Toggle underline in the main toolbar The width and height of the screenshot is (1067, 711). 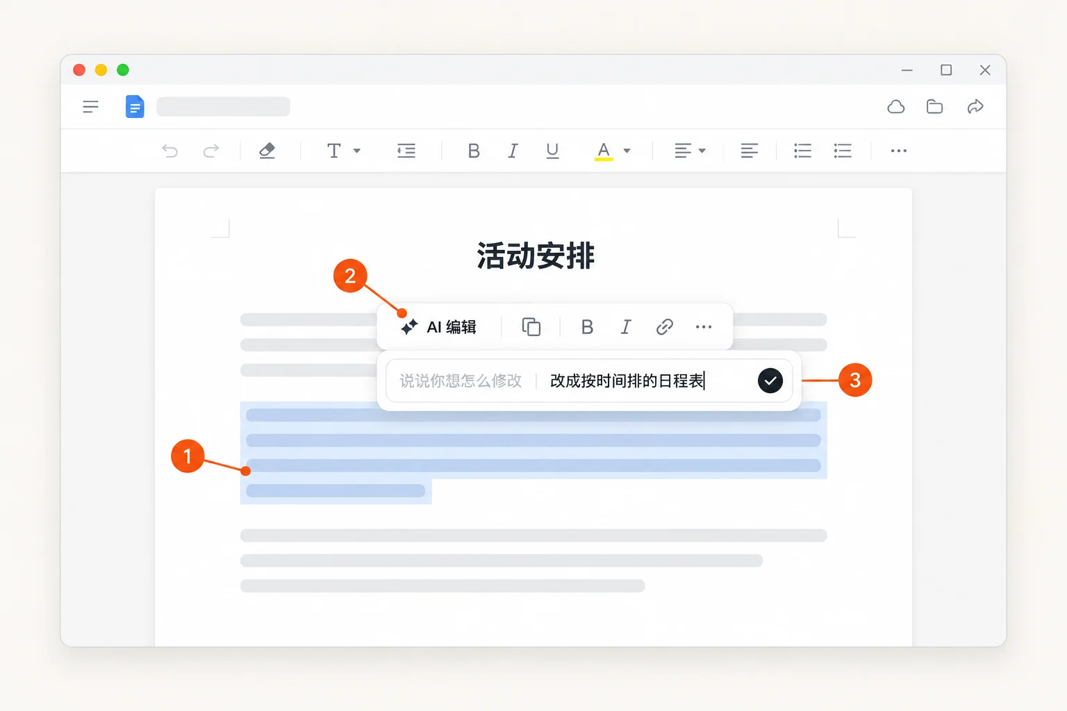(x=552, y=151)
